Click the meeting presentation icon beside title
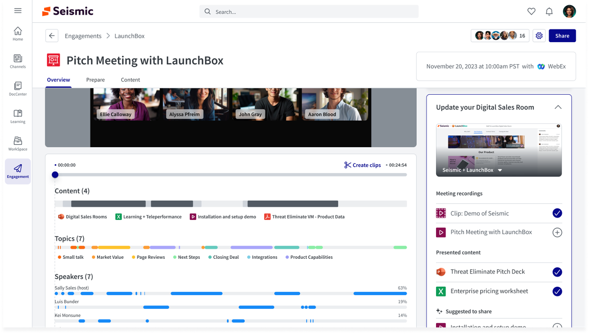The image size is (589, 334). [54, 60]
